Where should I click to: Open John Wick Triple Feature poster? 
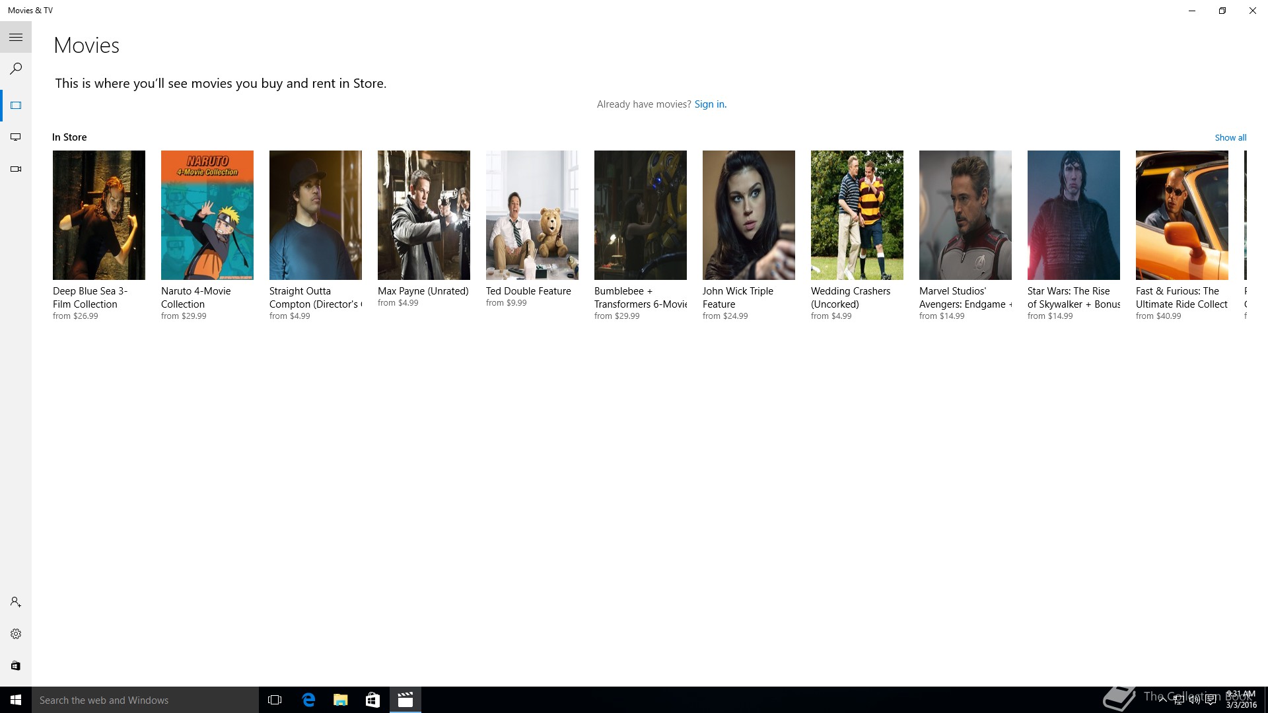point(749,215)
